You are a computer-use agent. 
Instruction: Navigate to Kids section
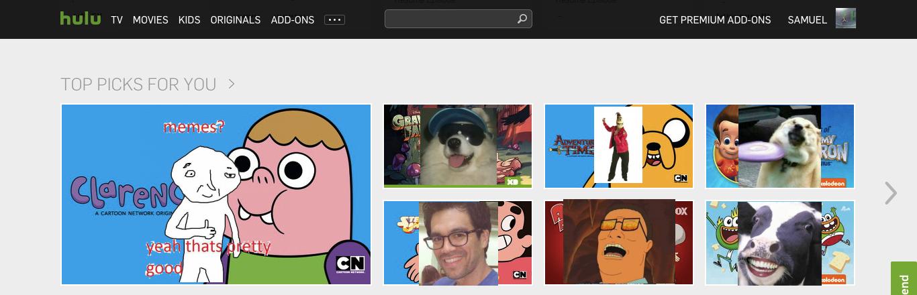click(x=189, y=20)
